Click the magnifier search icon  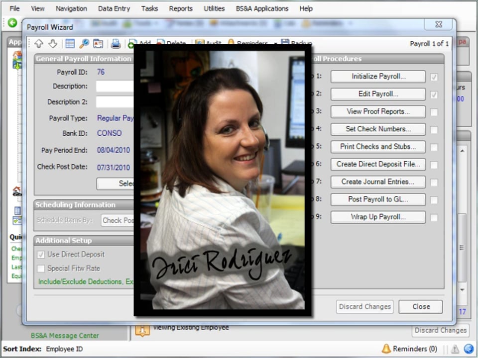click(84, 44)
